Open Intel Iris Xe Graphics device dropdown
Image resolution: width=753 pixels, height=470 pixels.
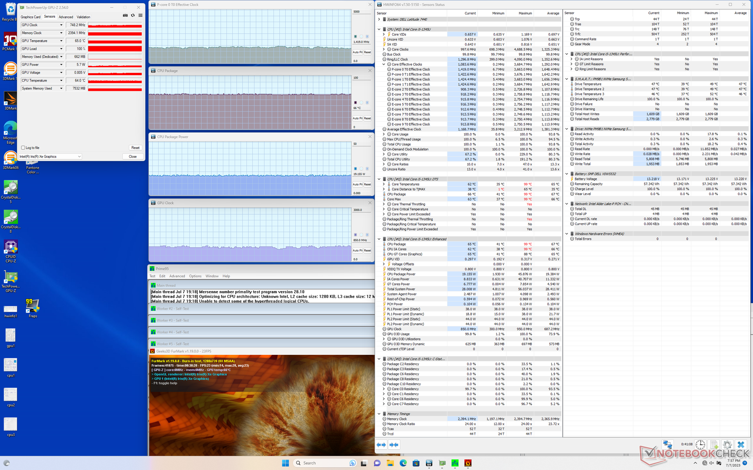[79, 157]
